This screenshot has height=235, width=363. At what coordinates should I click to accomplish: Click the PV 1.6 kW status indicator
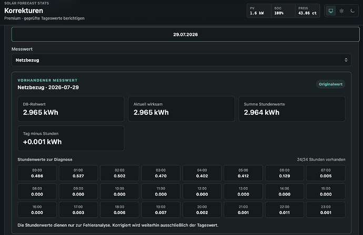pos(259,11)
